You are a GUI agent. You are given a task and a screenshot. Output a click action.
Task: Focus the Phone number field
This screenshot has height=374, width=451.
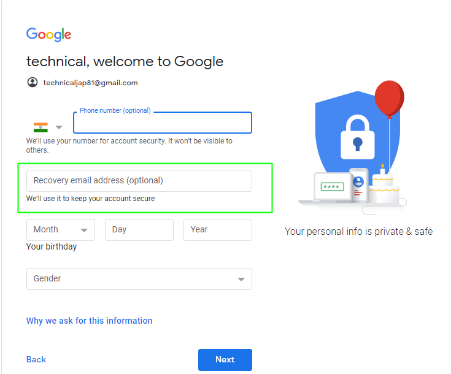click(x=163, y=123)
